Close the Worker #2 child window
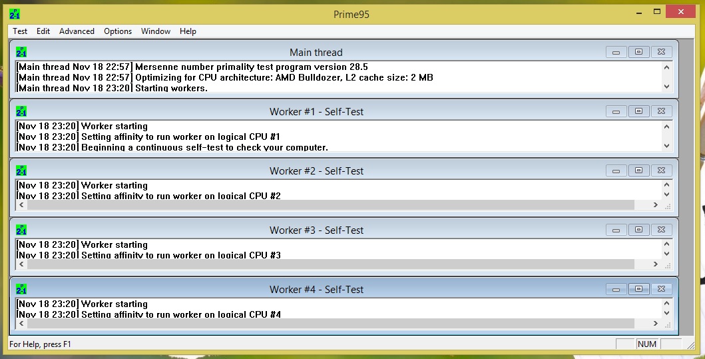 coord(661,171)
